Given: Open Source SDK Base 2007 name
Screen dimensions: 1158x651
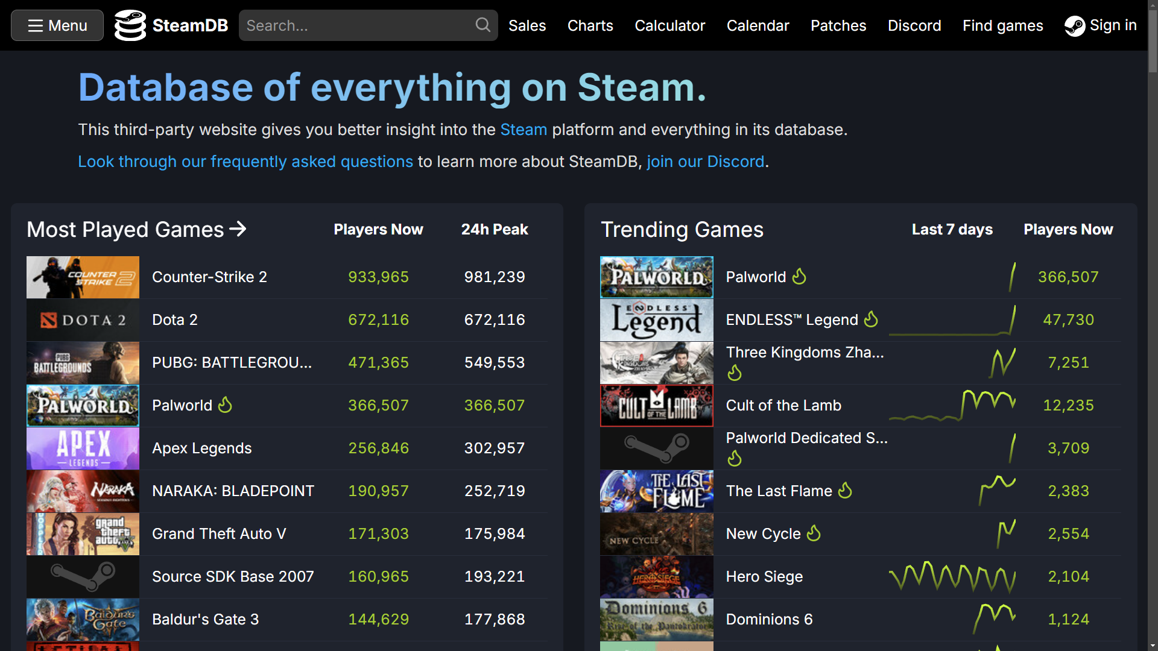Looking at the screenshot, I should [233, 577].
